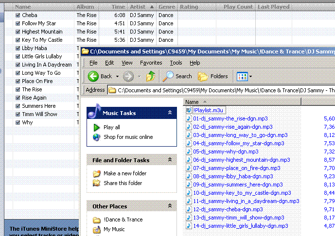Click Share this folder icon
Viewport: 335px width, 236px height.
tap(97, 183)
